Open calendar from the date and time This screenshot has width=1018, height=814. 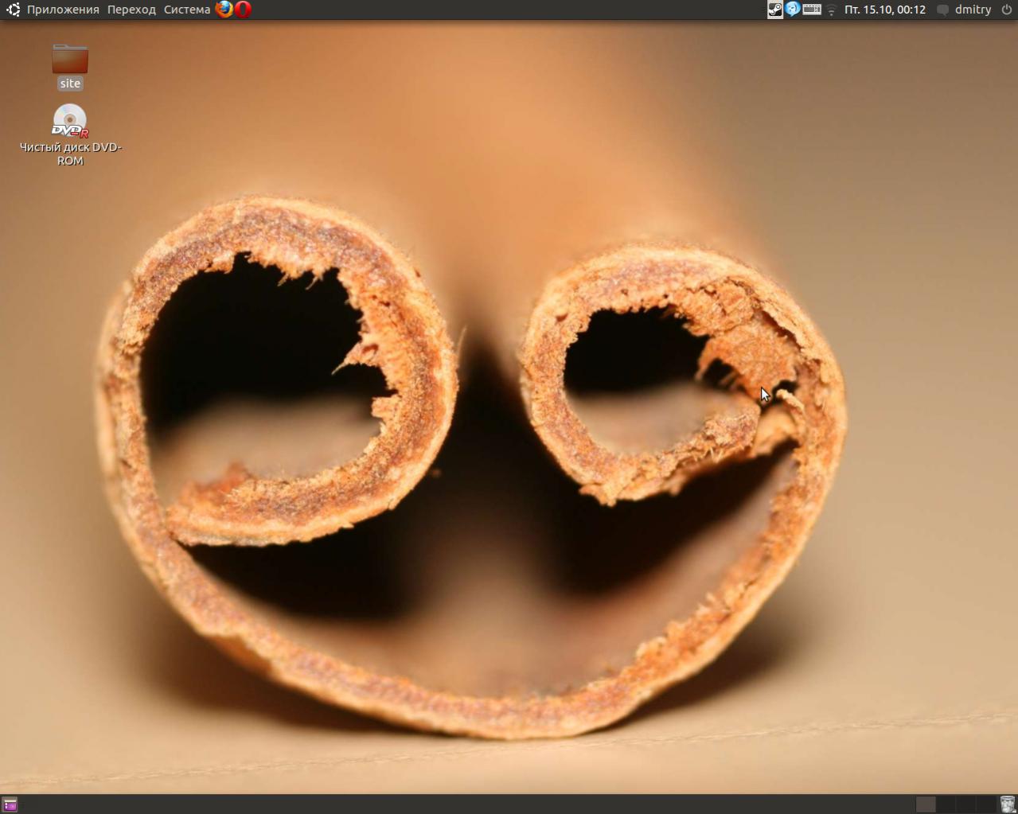(x=884, y=10)
